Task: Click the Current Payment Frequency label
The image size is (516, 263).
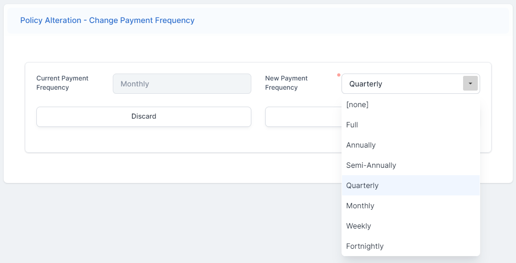Action: 62,83
